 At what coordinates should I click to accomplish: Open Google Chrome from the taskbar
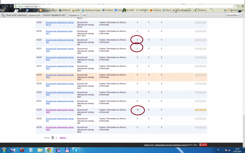click(x=49, y=150)
